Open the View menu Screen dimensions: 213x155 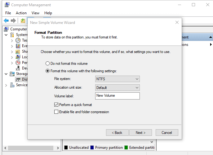pos(35,13)
